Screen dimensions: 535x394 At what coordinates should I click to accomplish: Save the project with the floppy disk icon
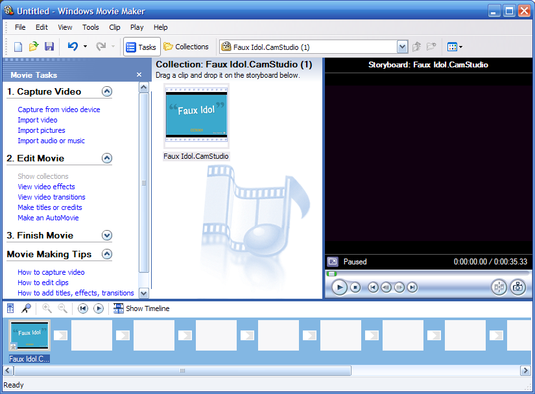click(49, 47)
